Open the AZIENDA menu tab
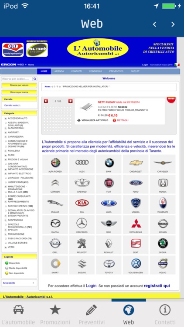The image size is (184, 327). [59, 72]
